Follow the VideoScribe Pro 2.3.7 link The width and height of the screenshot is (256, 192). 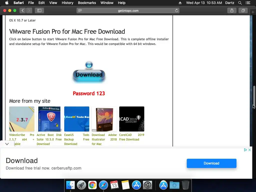(22, 139)
